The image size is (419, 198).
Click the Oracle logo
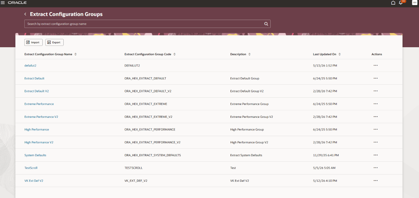(17, 3)
